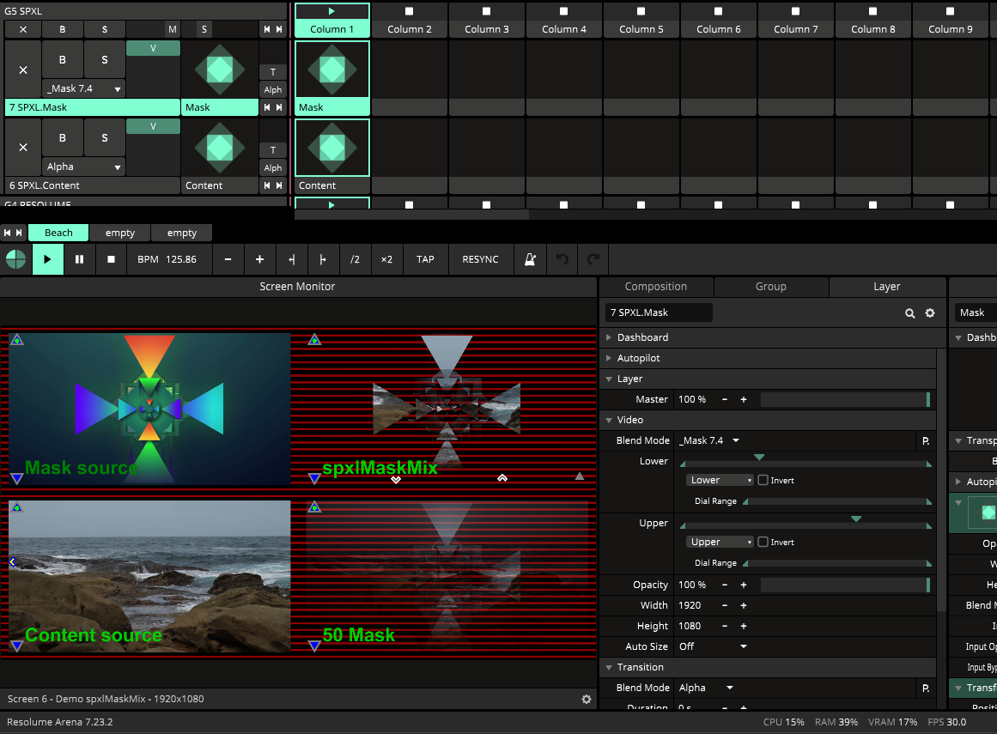Click the TAP tempo button
This screenshot has width=997, height=734.
pyautogui.click(x=425, y=259)
